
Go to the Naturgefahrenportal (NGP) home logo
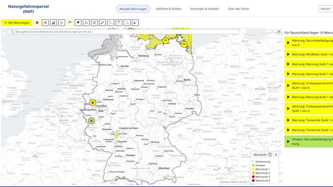click(29, 9)
